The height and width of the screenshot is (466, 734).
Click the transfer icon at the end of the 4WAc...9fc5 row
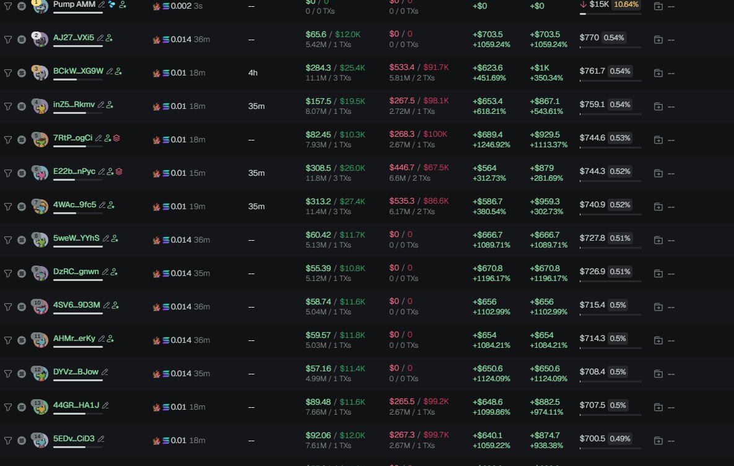tap(658, 206)
